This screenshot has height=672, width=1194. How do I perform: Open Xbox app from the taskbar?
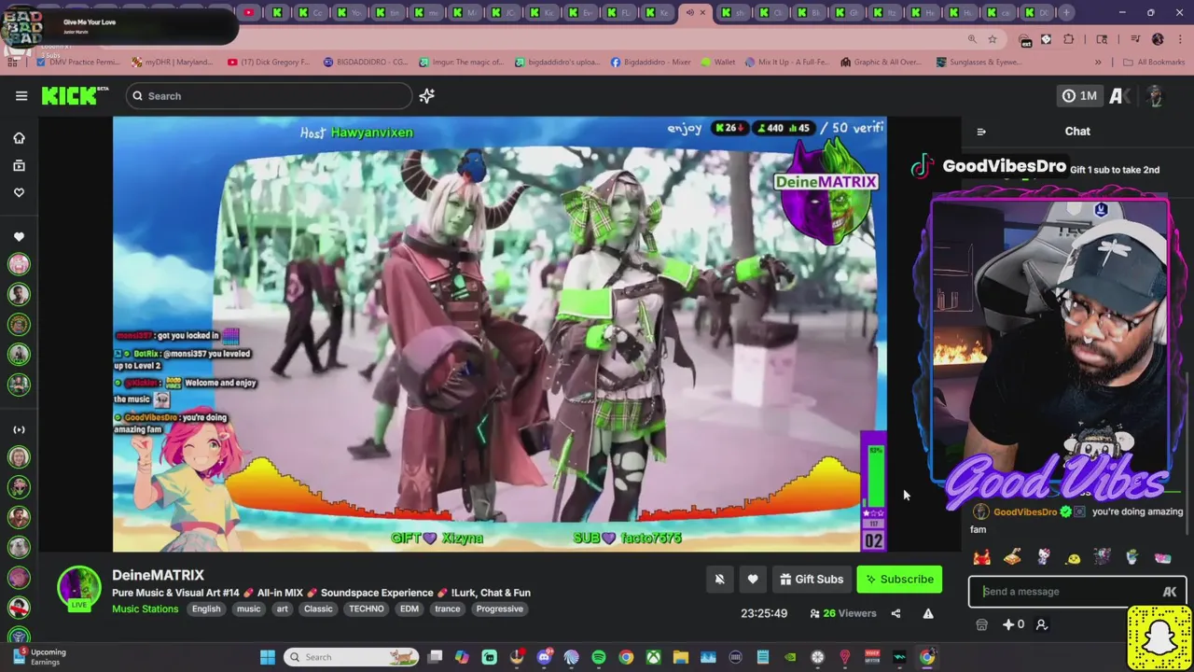tap(653, 657)
